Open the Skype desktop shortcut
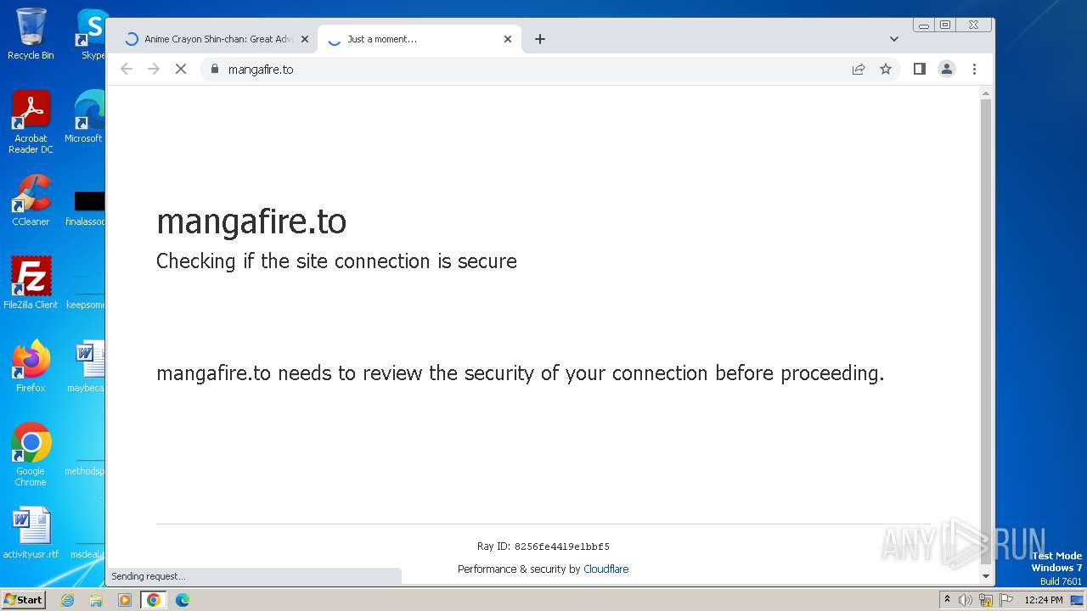This screenshot has height=611, width=1087. click(92, 34)
